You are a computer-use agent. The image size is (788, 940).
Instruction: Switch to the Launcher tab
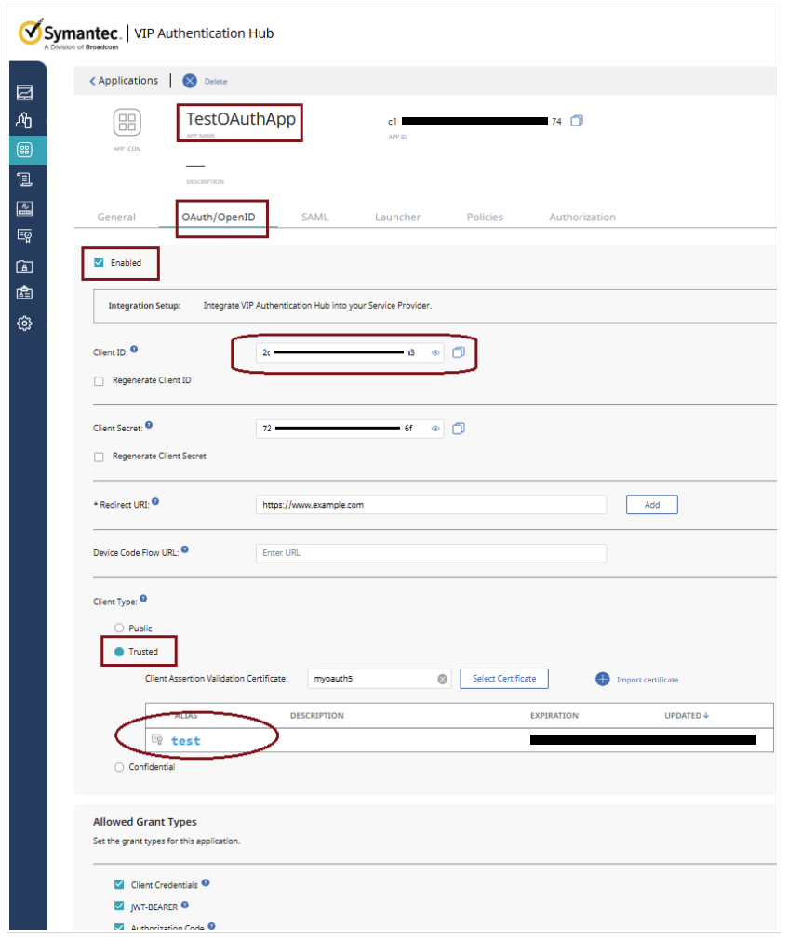click(397, 217)
